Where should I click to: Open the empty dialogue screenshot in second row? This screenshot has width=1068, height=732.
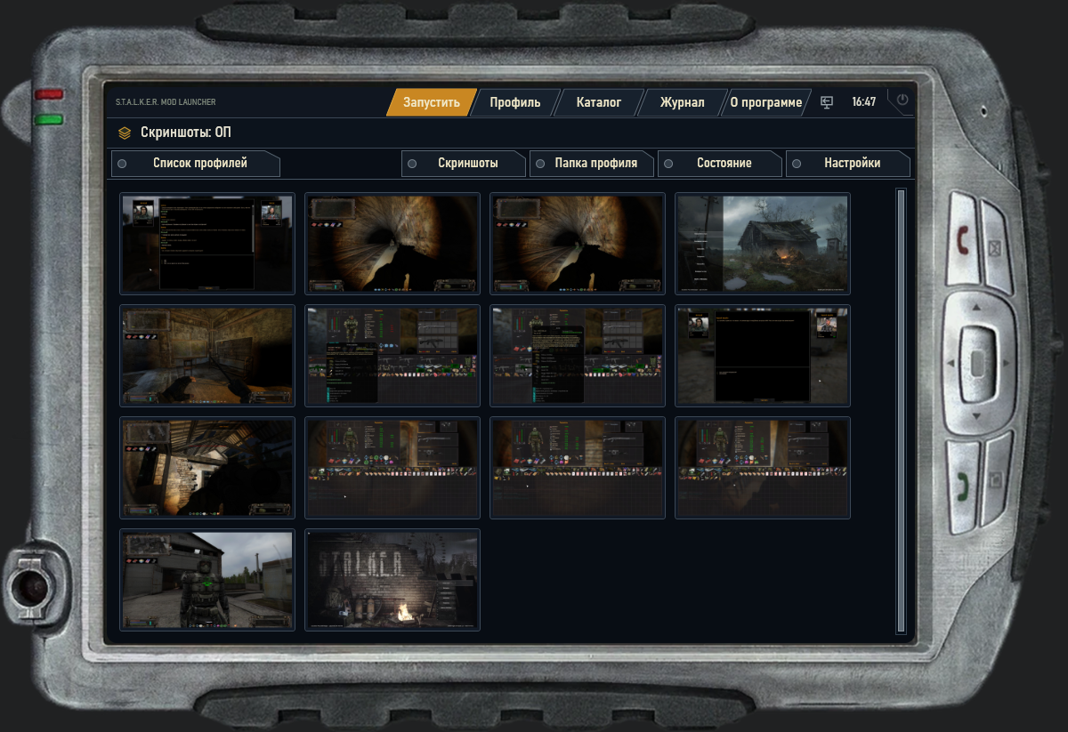[763, 356]
